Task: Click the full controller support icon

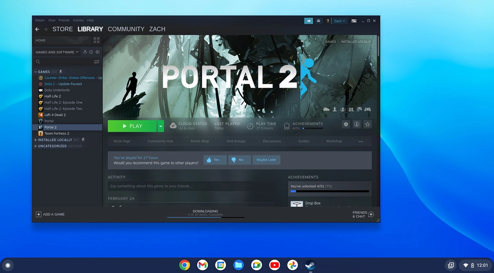Action: [x=368, y=109]
